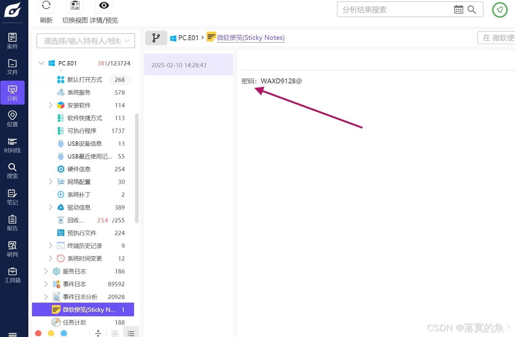The image size is (515, 337).
Task: Click PC.E01 in the breadcrumb
Action: coord(188,38)
